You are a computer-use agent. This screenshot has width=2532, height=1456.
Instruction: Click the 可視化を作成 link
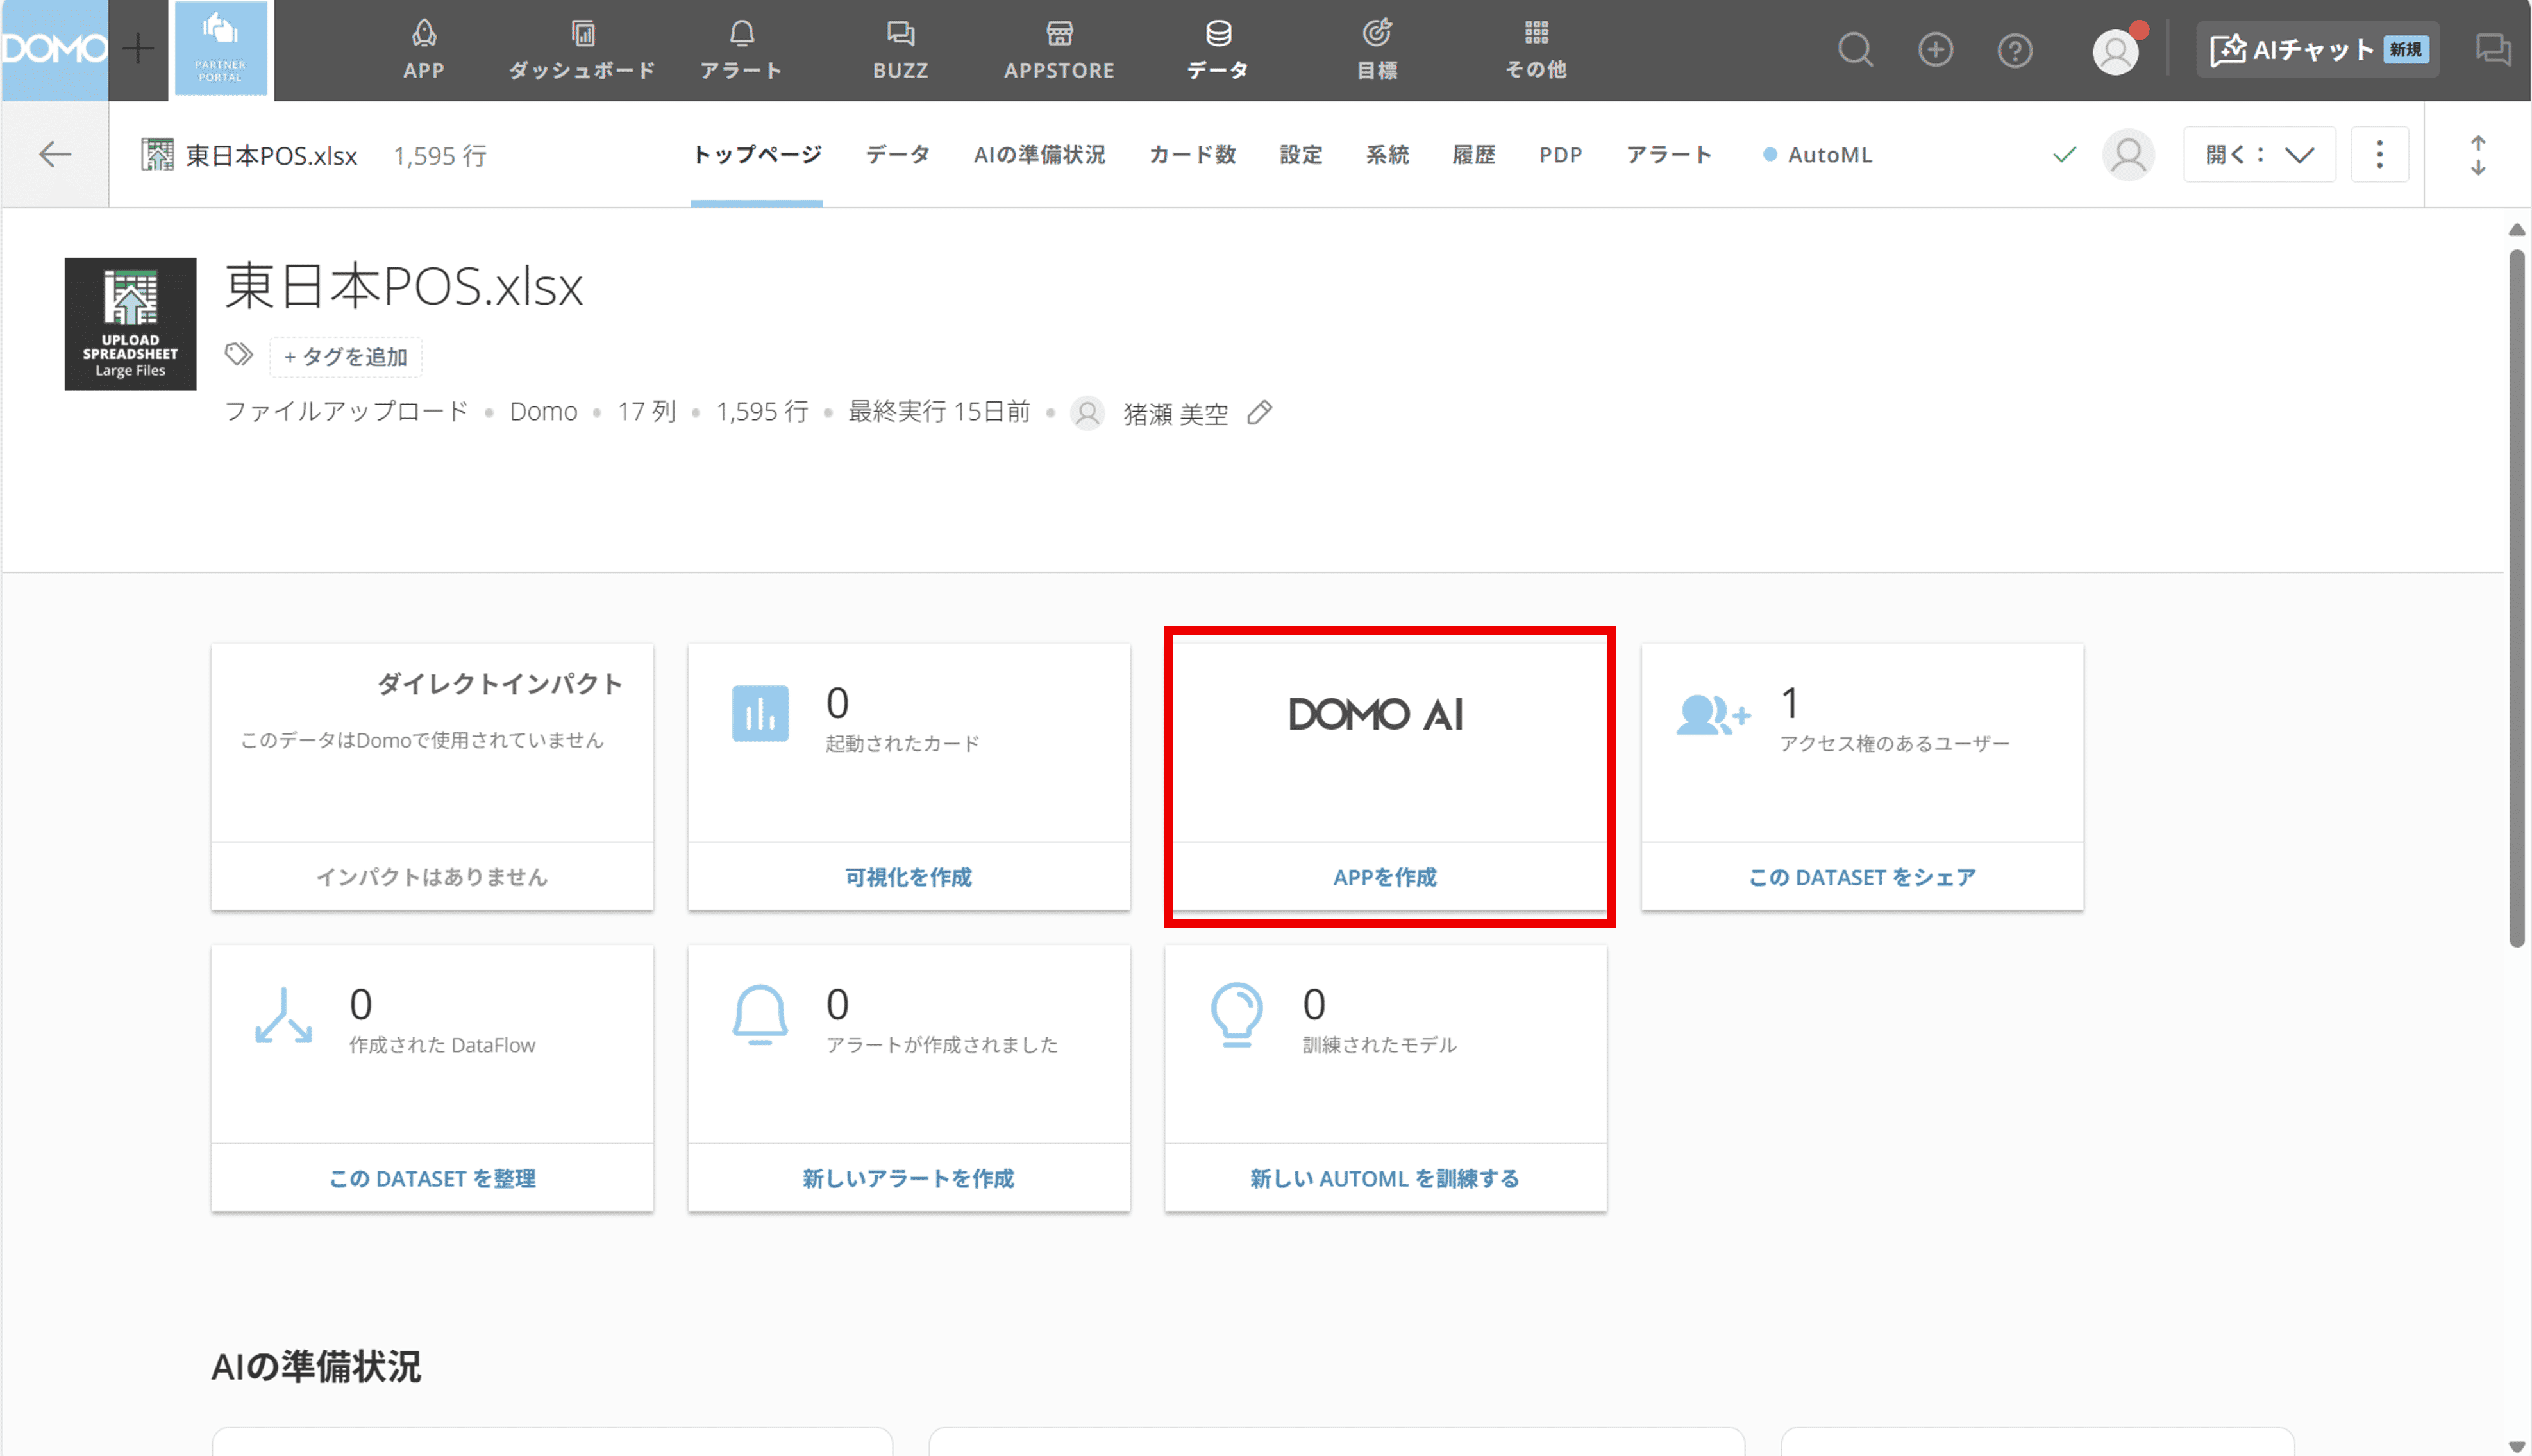coord(908,877)
